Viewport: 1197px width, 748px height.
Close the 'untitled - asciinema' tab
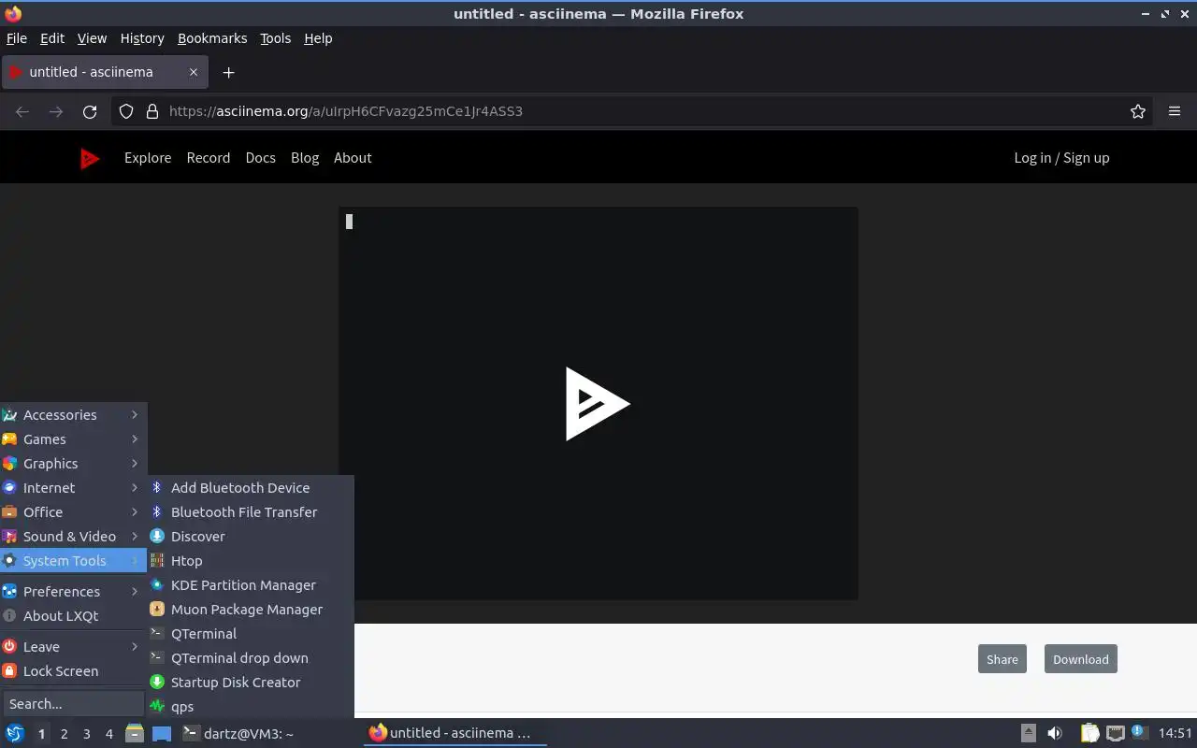tap(194, 72)
